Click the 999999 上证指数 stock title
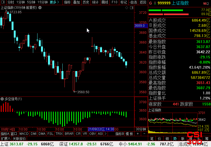Image resolution: width=211 pixels, height=147 pixels. [173, 3]
